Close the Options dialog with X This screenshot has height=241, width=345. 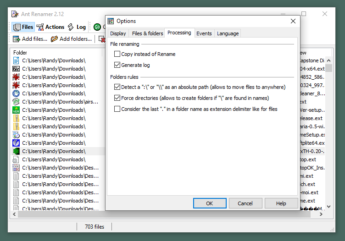(293, 21)
